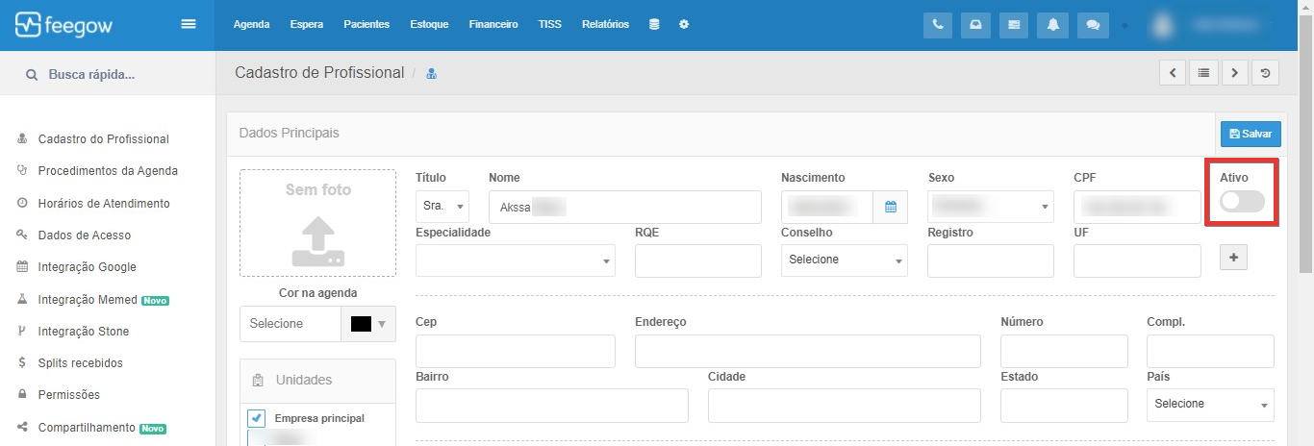
Task: Click share icon for Compartilhamento
Action: coord(22,427)
